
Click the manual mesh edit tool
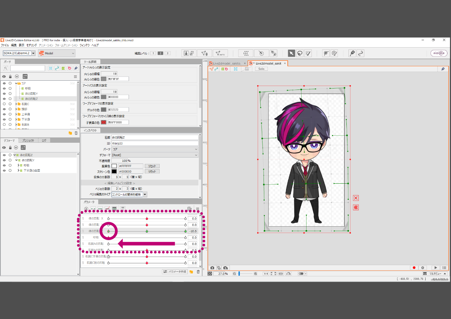click(x=204, y=53)
